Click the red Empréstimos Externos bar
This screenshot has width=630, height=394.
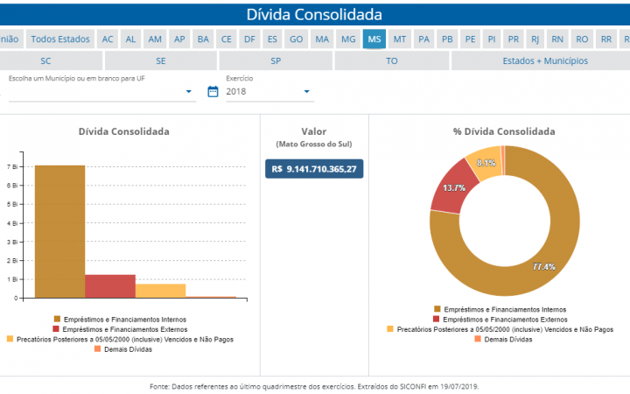point(109,286)
